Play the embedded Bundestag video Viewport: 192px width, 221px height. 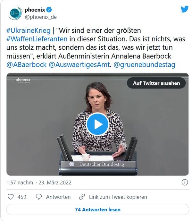click(97, 124)
